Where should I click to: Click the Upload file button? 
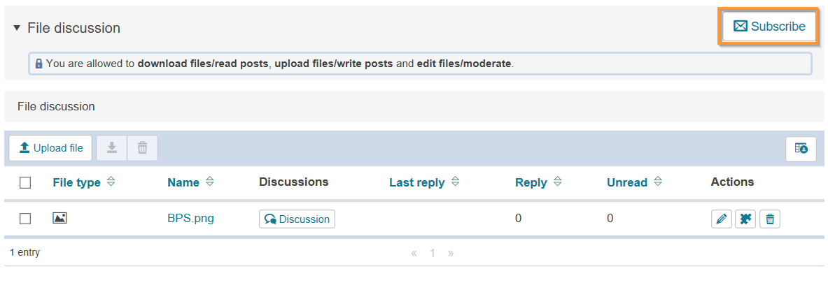[51, 148]
